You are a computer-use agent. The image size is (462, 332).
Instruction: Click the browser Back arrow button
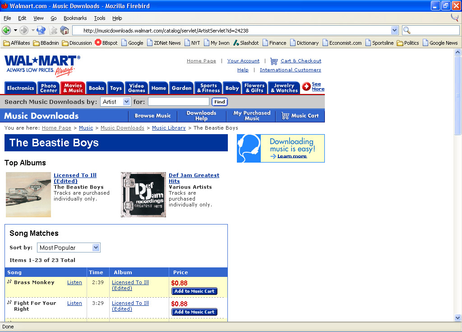pyautogui.click(x=6, y=30)
